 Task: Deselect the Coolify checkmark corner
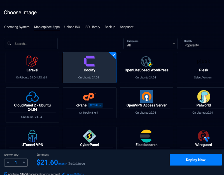pyautogui.click(x=114, y=55)
